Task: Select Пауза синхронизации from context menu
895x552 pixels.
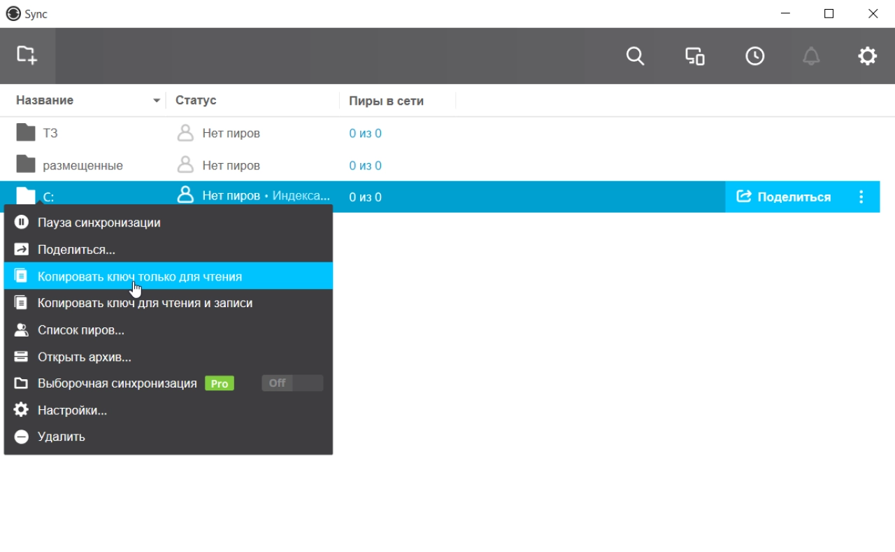Action: point(168,222)
